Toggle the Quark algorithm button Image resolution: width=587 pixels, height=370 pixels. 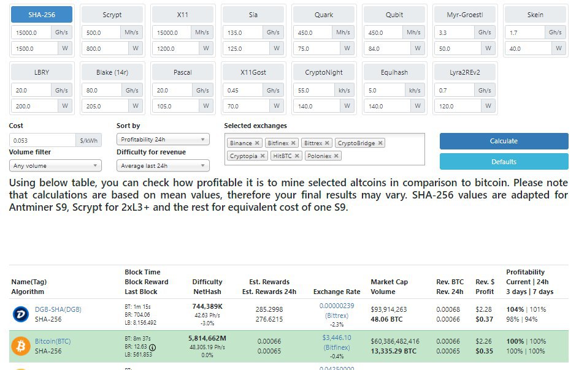click(323, 15)
